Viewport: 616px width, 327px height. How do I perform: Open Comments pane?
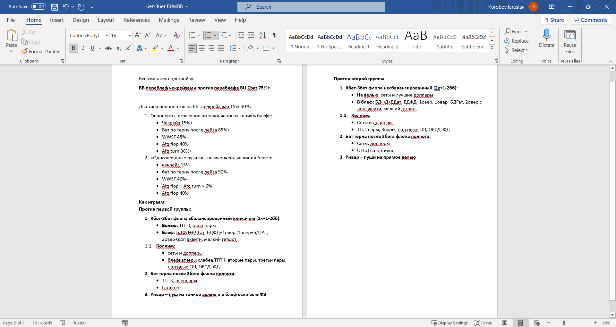pyautogui.click(x=591, y=20)
